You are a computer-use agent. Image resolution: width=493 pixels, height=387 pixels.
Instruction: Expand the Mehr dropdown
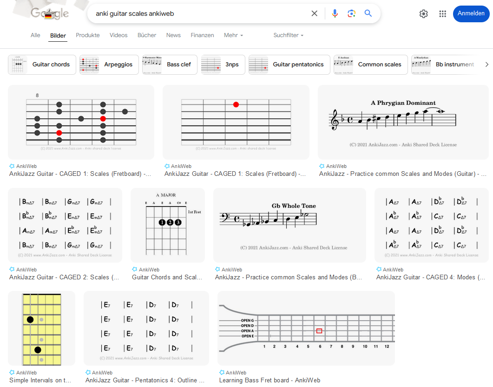click(x=233, y=35)
